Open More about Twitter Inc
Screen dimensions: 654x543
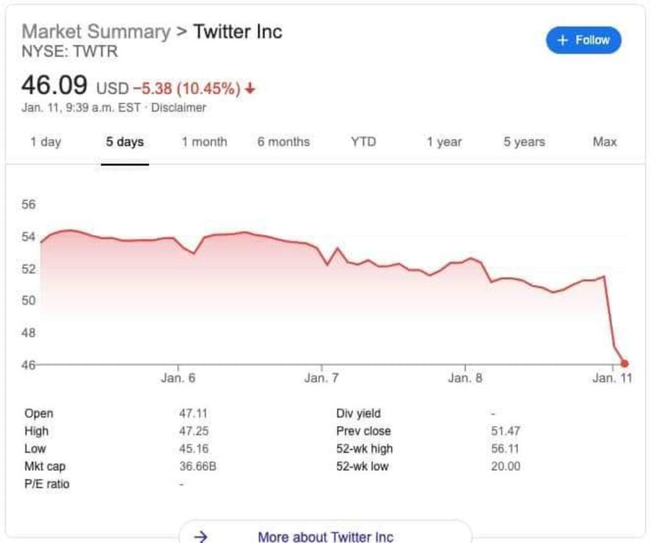[x=325, y=536]
